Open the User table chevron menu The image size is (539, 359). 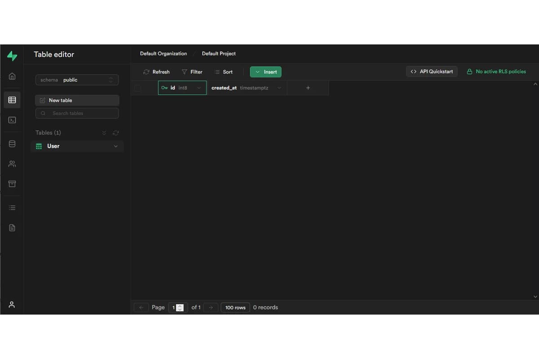(115, 146)
